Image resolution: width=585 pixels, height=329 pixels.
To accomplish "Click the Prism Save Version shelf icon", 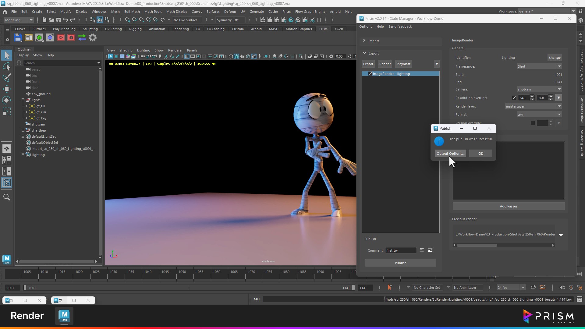I will click(x=18, y=37).
